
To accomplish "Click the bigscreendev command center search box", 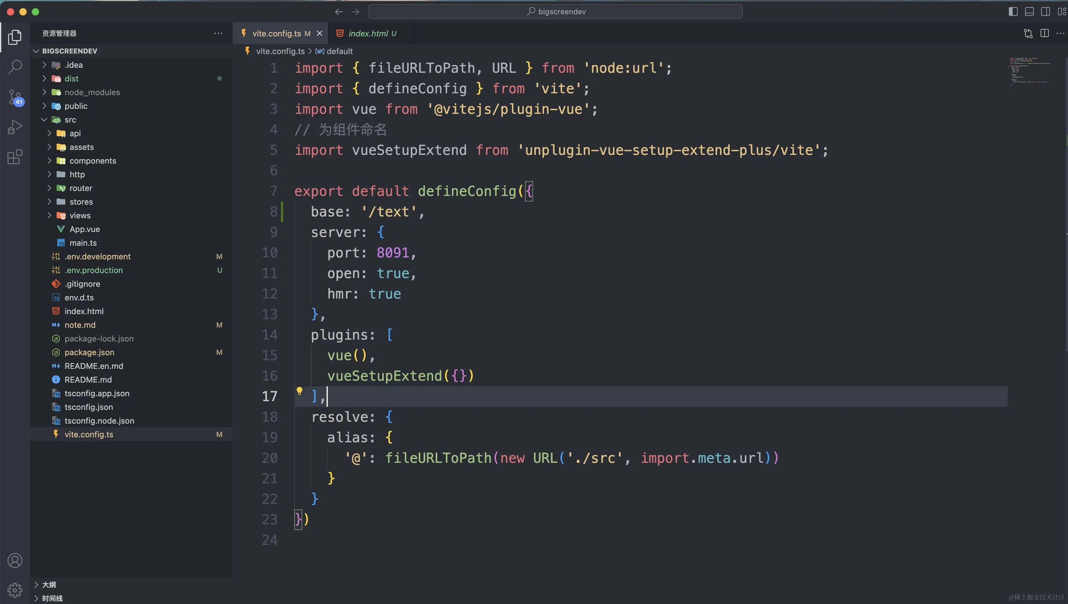I will 555,12.
